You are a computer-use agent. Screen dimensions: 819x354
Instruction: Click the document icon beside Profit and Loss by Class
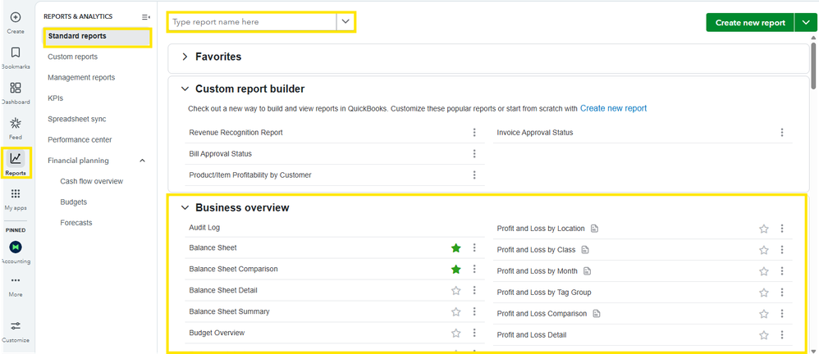point(585,250)
